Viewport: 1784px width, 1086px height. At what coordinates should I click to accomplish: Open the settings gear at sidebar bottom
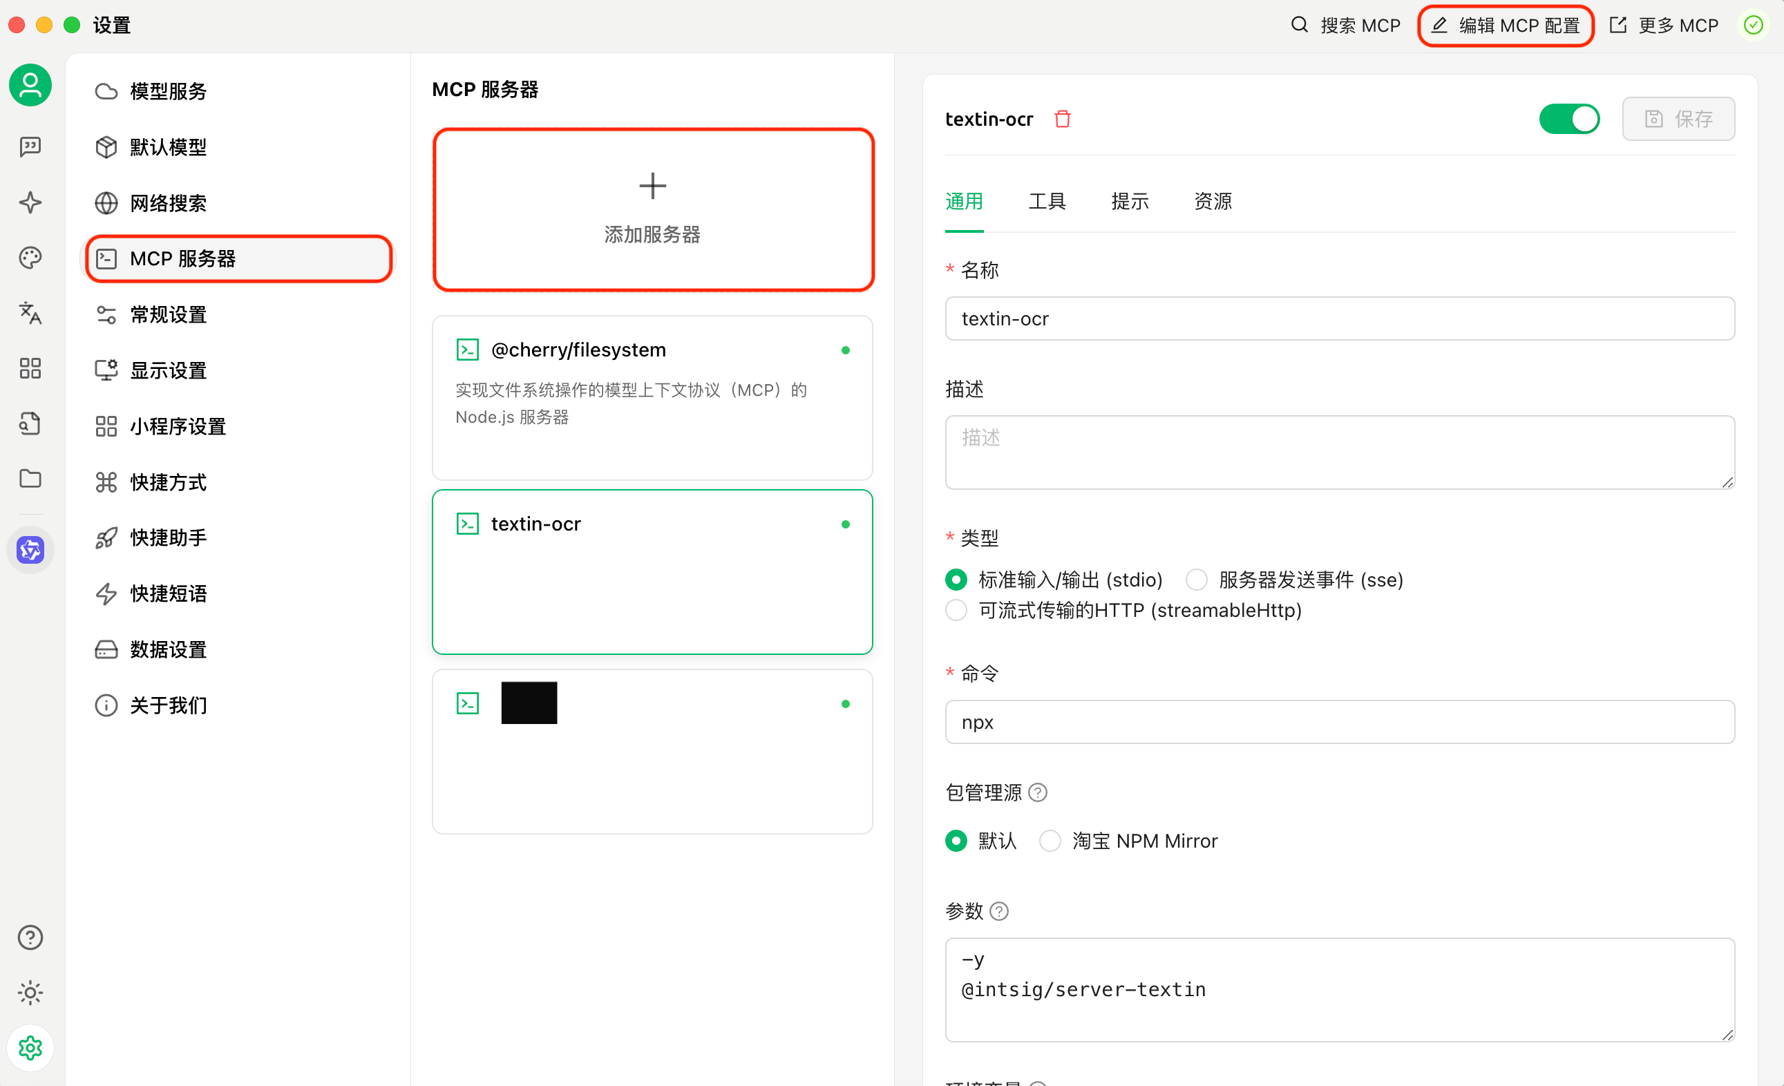point(30,1047)
